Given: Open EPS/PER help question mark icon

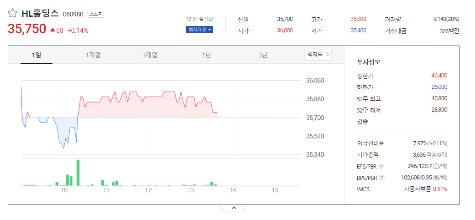Looking at the screenshot, I should (x=381, y=167).
